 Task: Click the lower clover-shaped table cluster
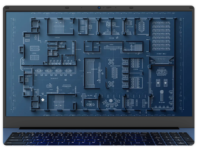point(111,83)
